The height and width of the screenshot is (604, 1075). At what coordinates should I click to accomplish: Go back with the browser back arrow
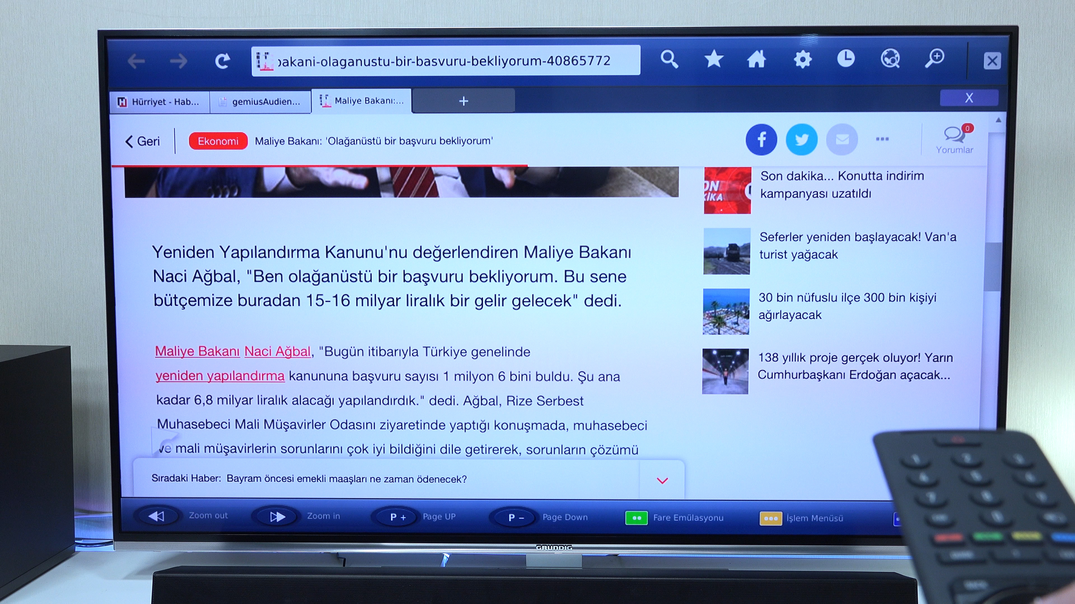click(136, 61)
